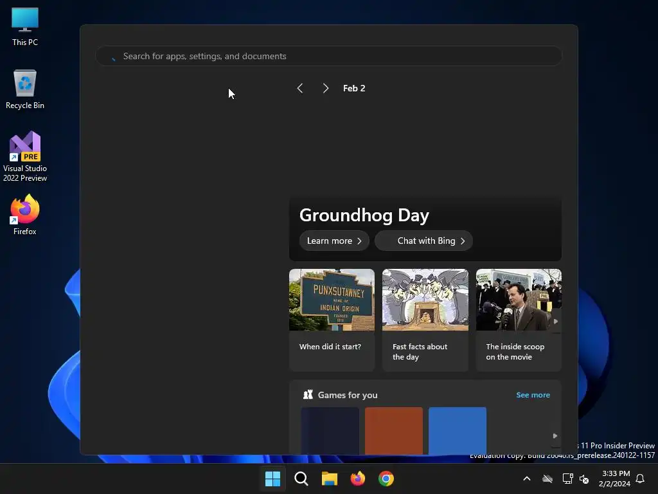The width and height of the screenshot is (658, 494).
Task: Show hidden system tray icons
Action: 527,479
